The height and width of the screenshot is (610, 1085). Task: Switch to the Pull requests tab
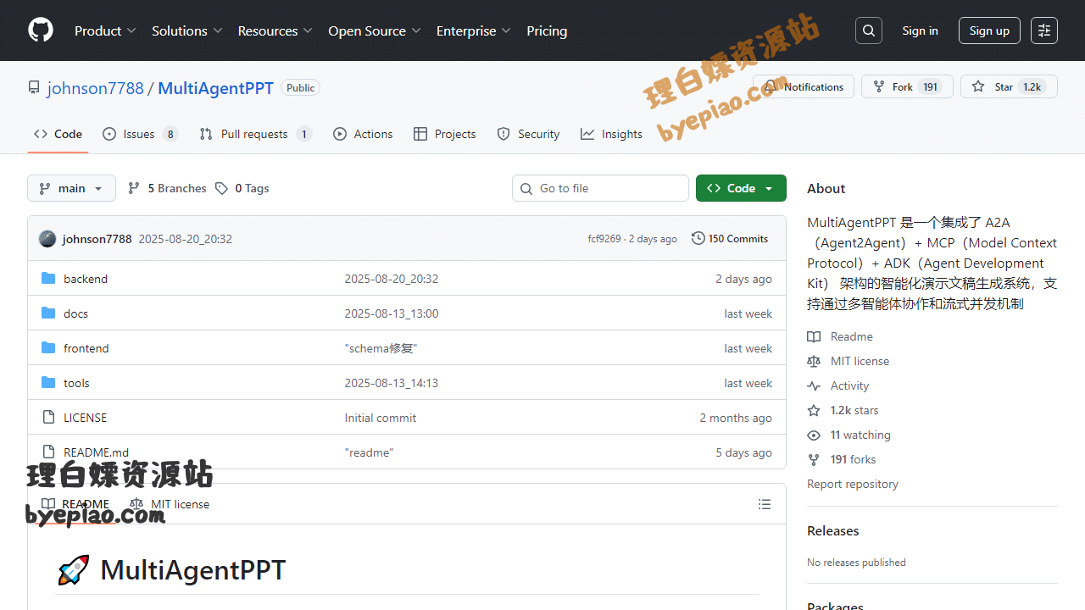pos(255,134)
